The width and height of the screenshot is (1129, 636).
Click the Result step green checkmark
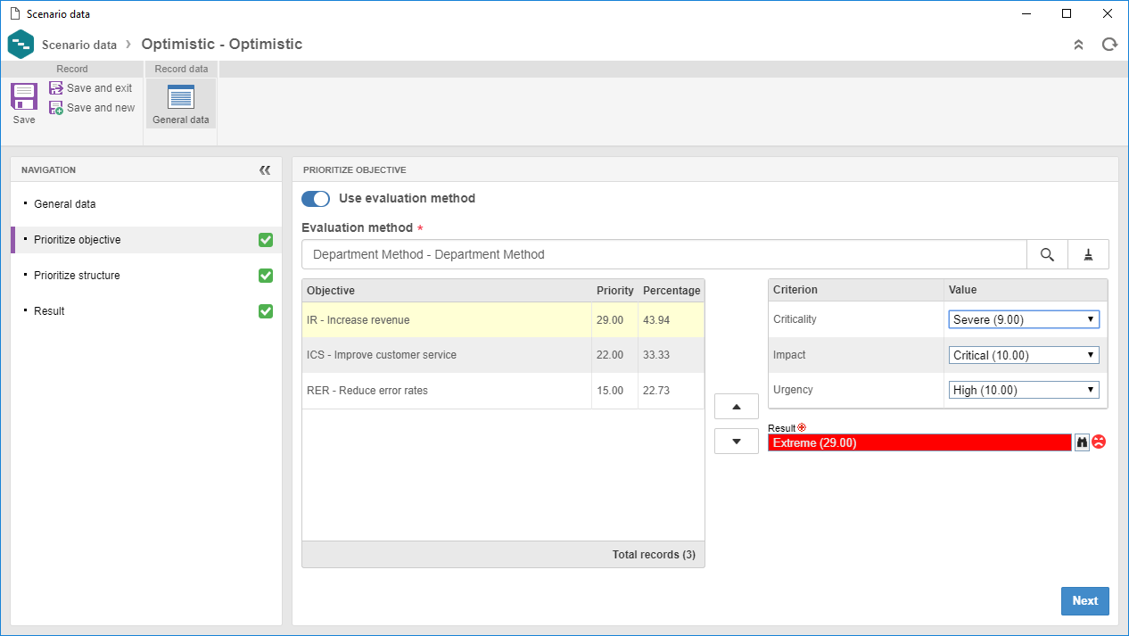pos(266,311)
